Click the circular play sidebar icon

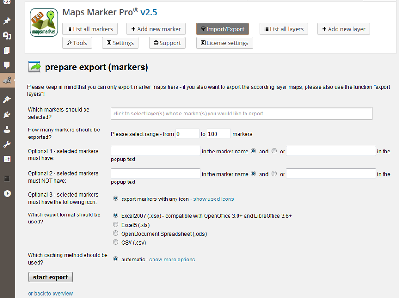point(8,193)
